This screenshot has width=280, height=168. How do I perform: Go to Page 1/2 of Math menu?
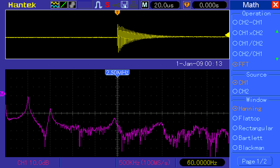click(x=255, y=161)
